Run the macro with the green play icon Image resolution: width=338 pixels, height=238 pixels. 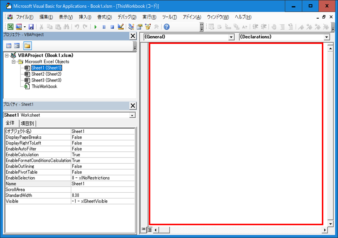(95, 27)
